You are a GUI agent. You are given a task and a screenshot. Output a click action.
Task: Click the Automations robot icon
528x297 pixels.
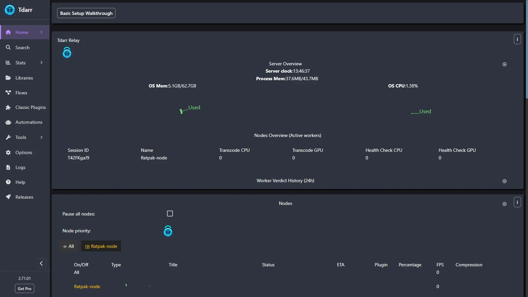click(8, 122)
